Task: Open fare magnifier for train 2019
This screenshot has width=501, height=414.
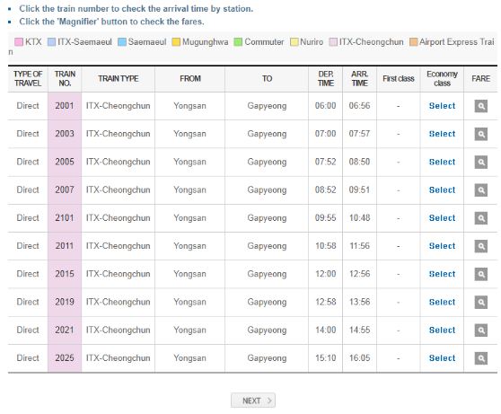Action: [x=481, y=302]
